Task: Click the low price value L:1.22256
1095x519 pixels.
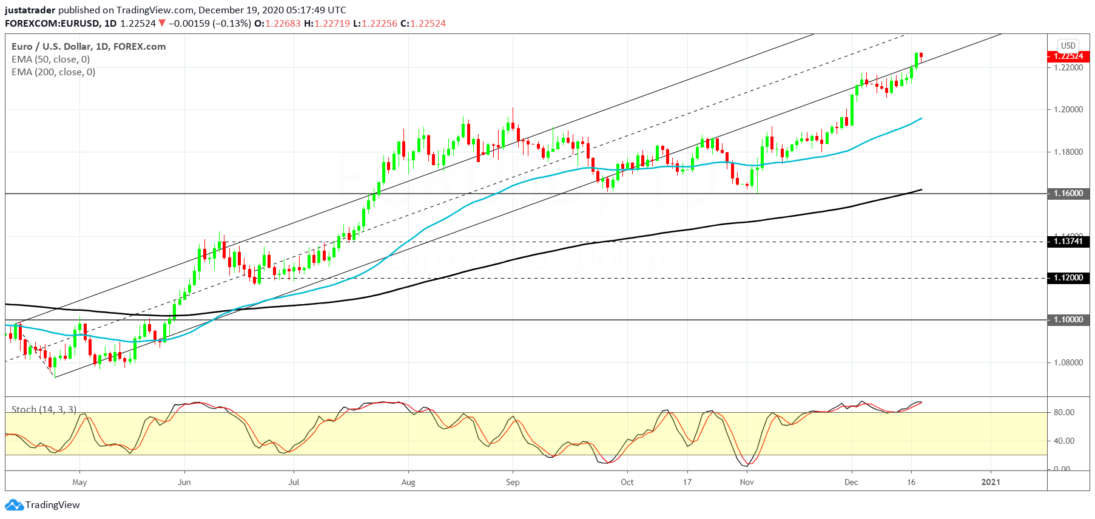Action: click(375, 24)
